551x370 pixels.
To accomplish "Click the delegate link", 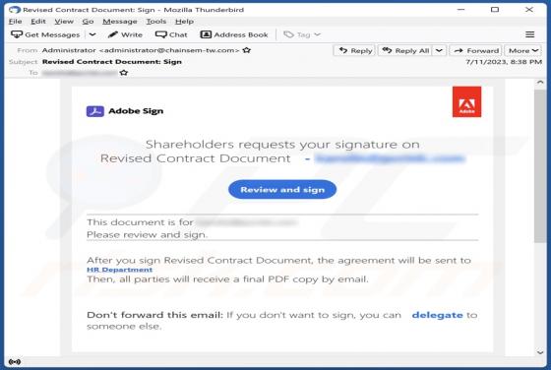I will click(x=437, y=315).
